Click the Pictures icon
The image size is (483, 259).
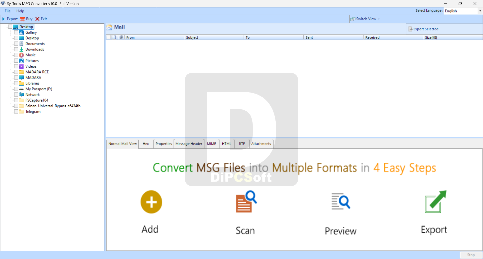point(21,61)
